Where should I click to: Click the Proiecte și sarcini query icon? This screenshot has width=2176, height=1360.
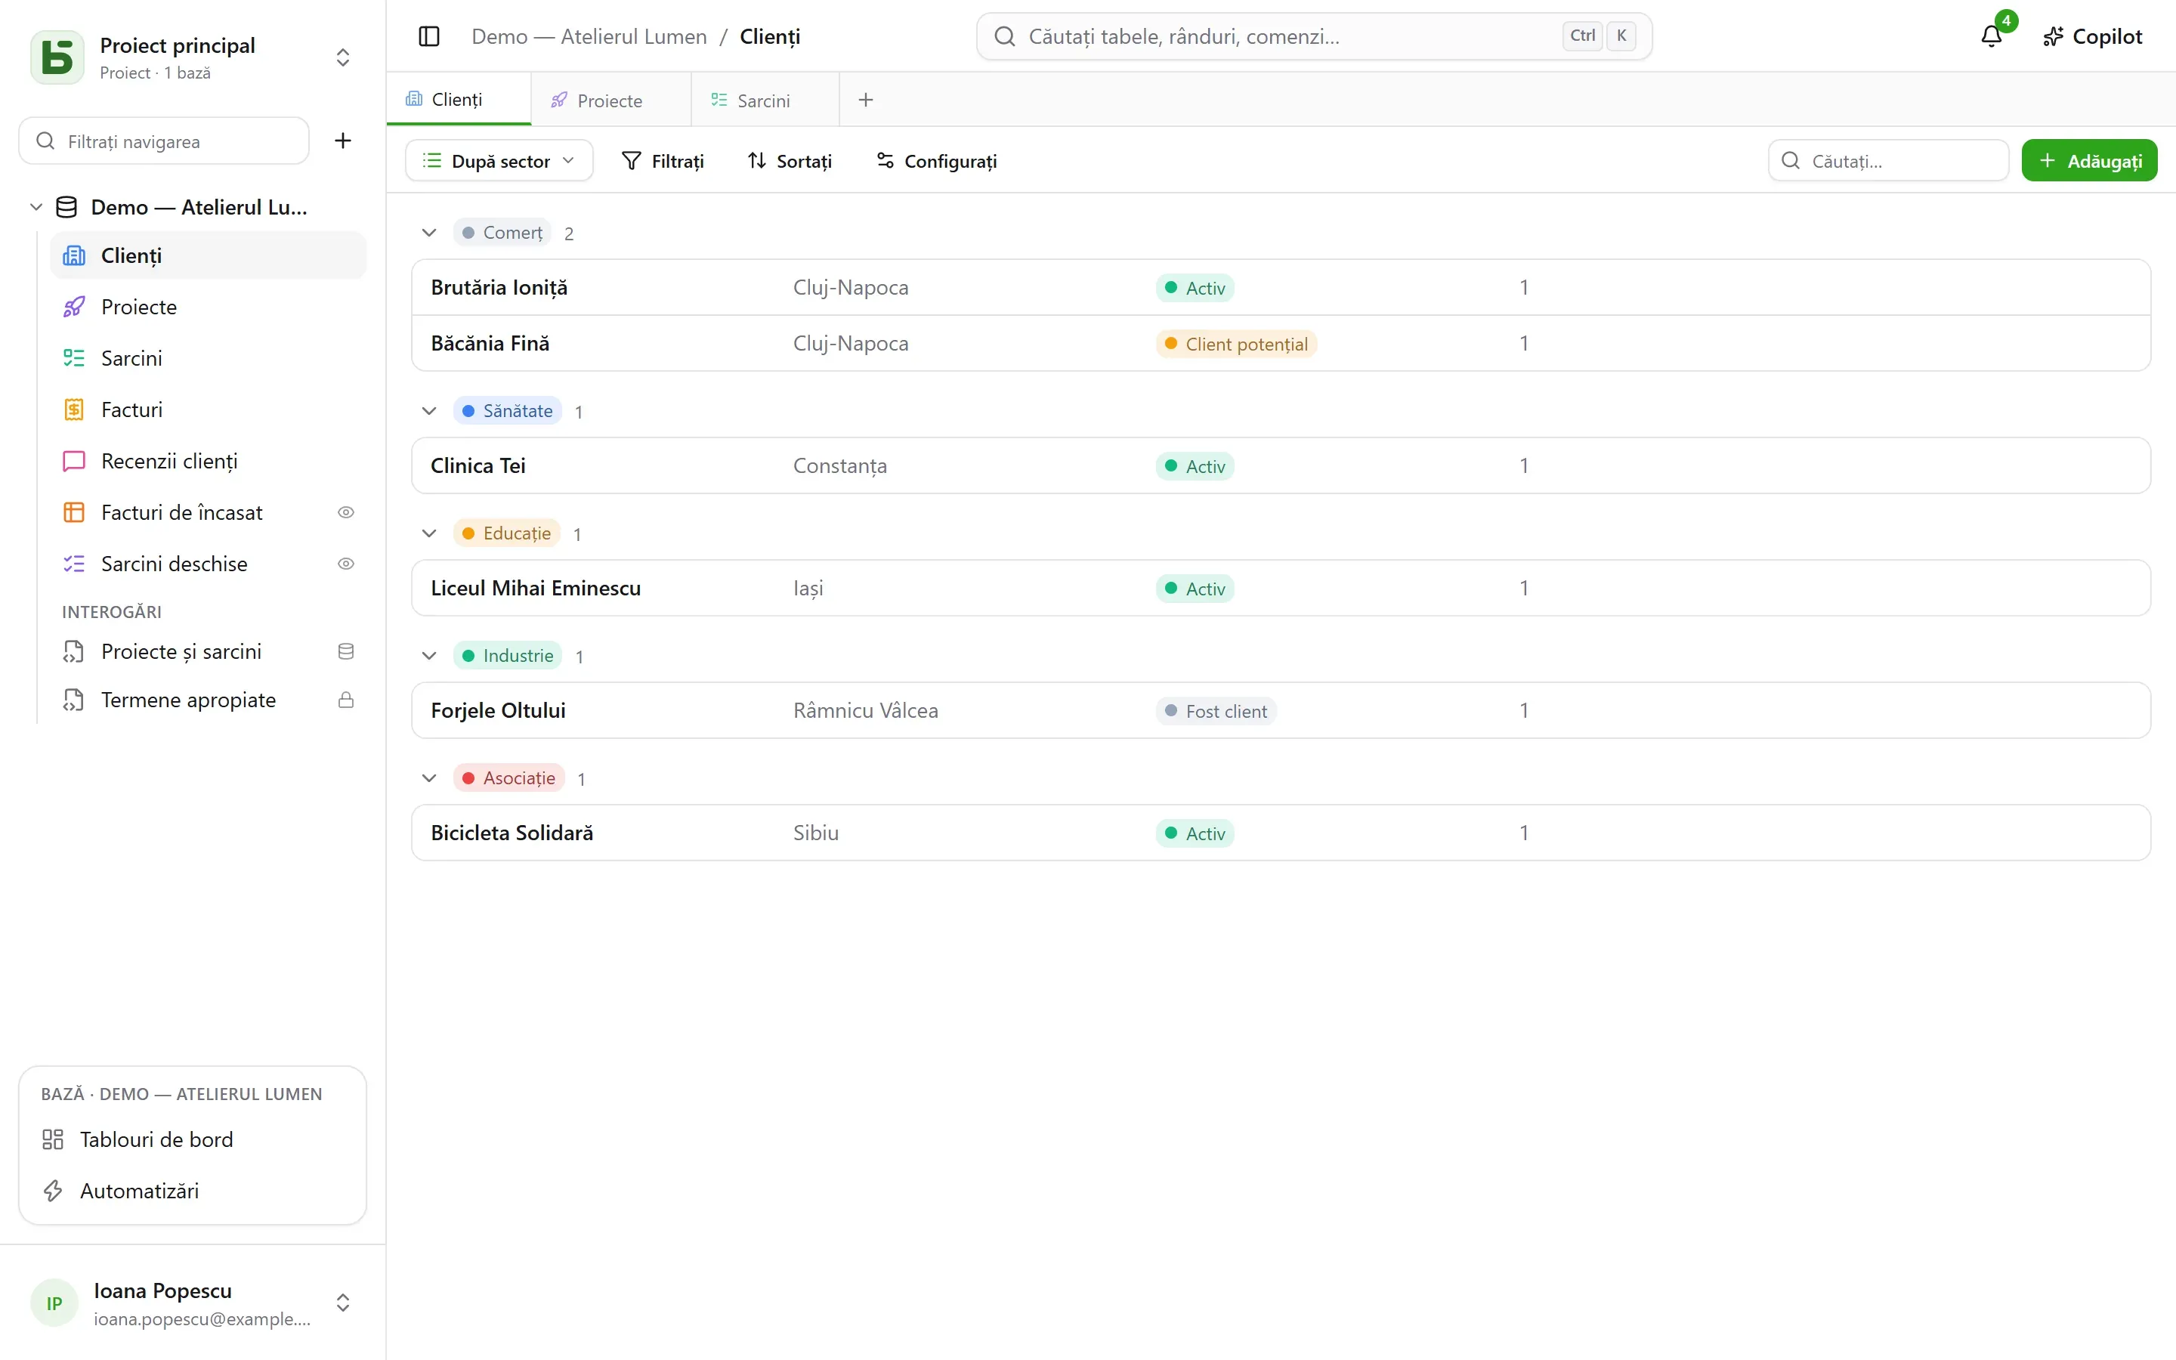[74, 651]
